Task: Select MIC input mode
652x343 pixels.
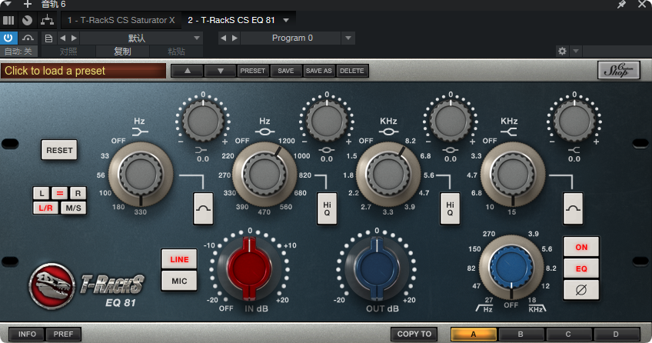Action: click(x=179, y=281)
